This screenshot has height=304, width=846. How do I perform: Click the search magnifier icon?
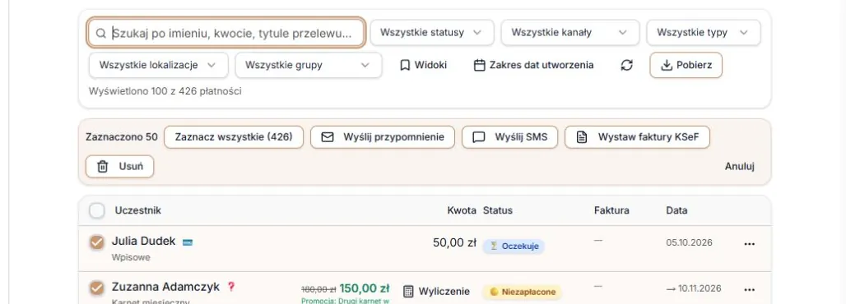(101, 34)
